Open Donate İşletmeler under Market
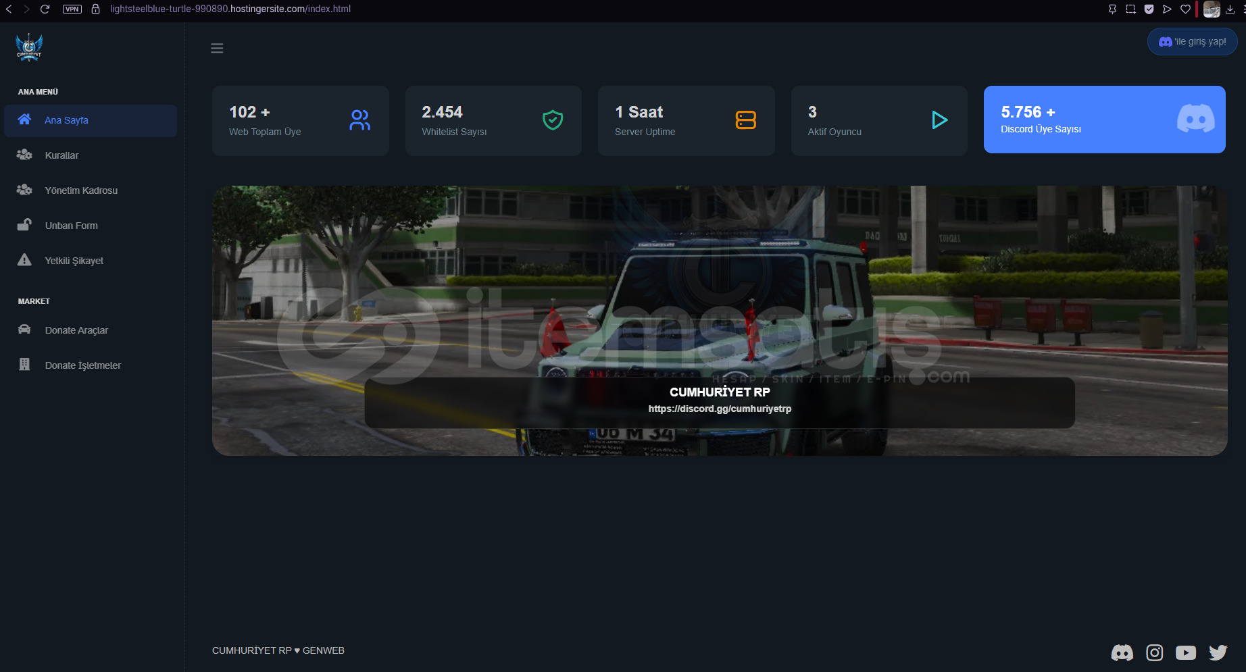1246x672 pixels. coord(82,365)
